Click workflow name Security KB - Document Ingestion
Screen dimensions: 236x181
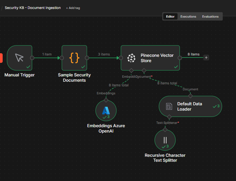click(33, 8)
